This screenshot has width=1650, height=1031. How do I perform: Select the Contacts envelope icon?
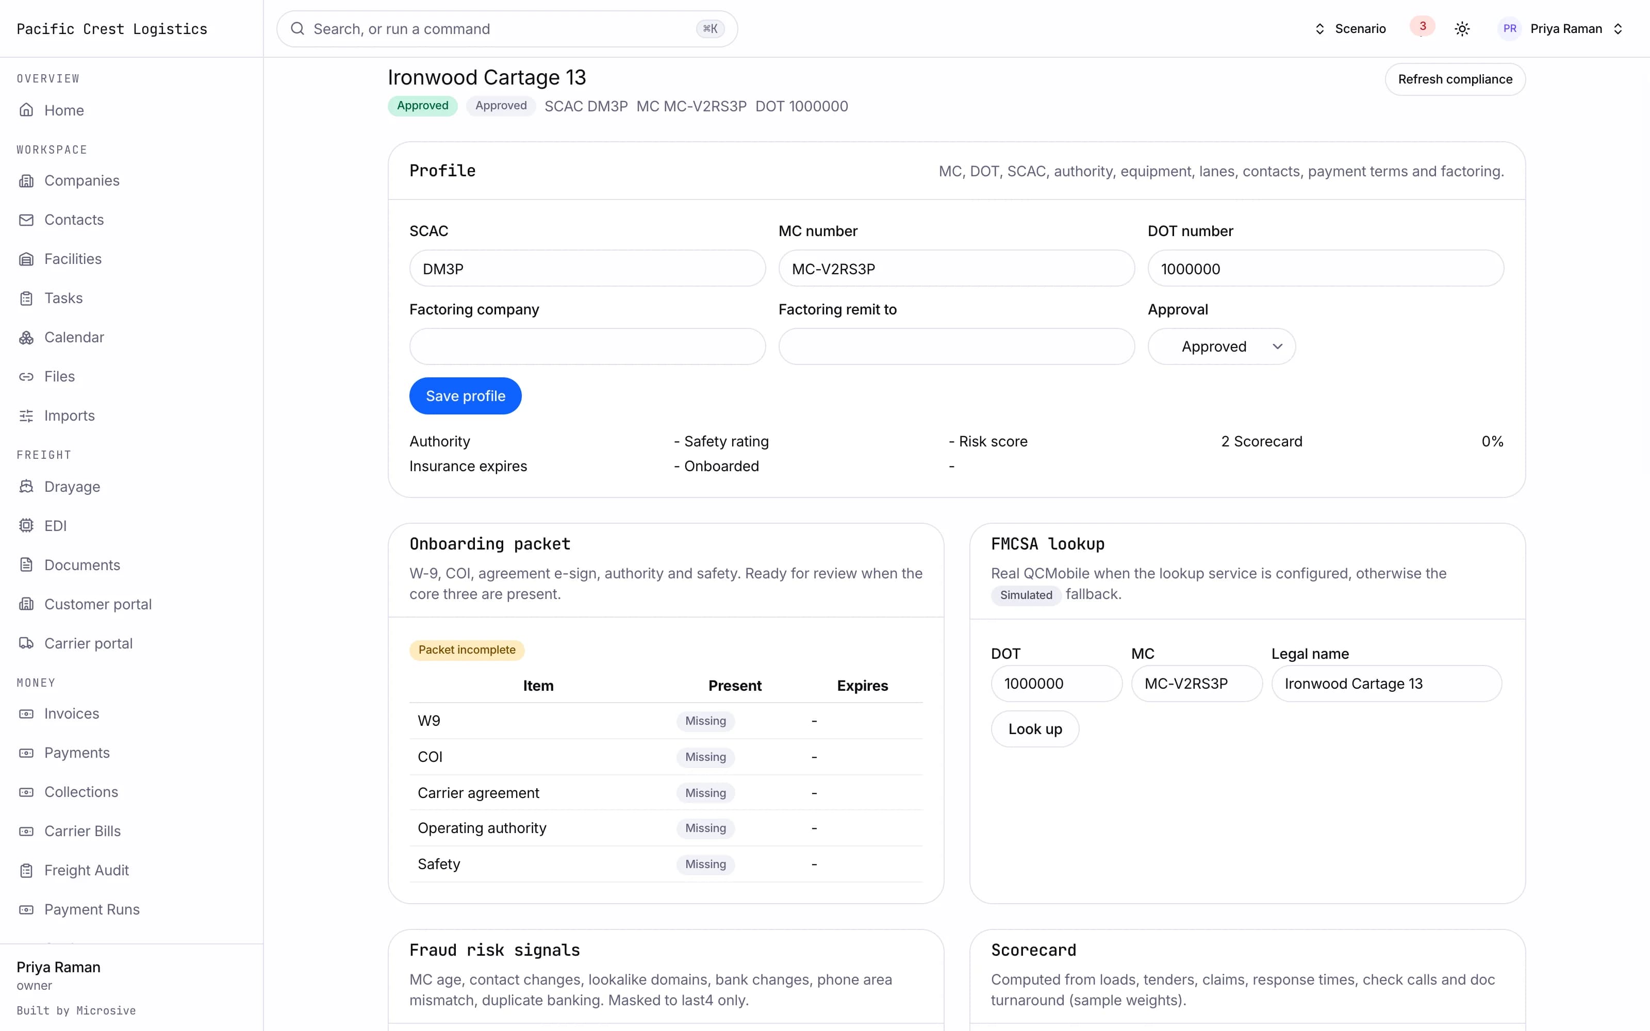26,220
